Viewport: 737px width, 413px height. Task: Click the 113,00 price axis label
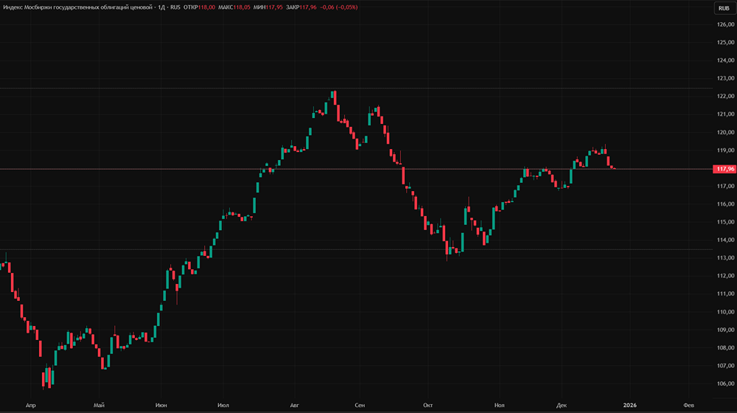(x=726, y=258)
